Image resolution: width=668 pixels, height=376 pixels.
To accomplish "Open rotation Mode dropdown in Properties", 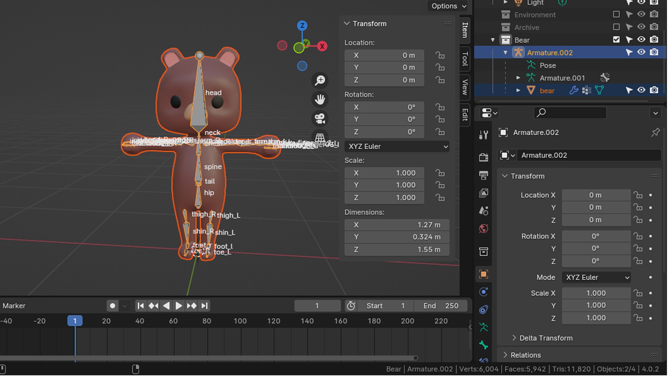I will tap(597, 277).
